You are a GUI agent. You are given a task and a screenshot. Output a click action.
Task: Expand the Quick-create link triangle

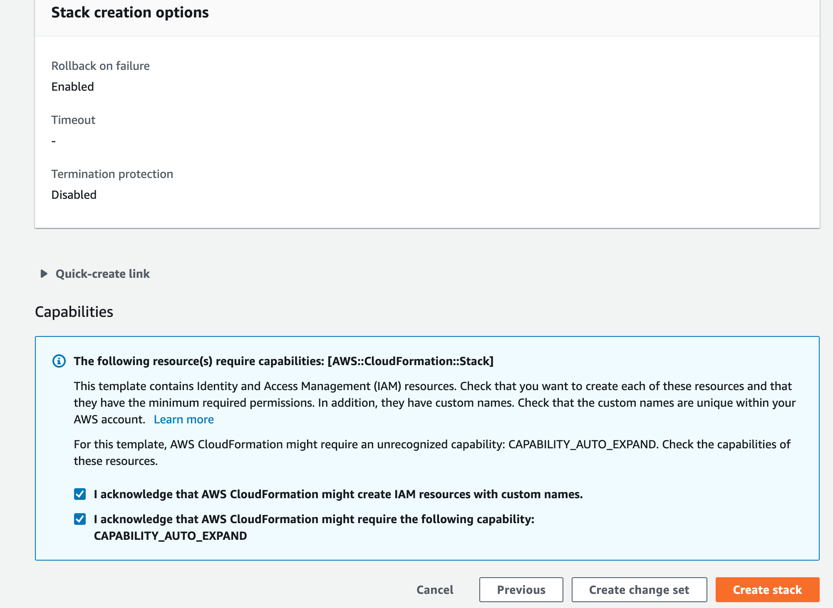point(44,274)
